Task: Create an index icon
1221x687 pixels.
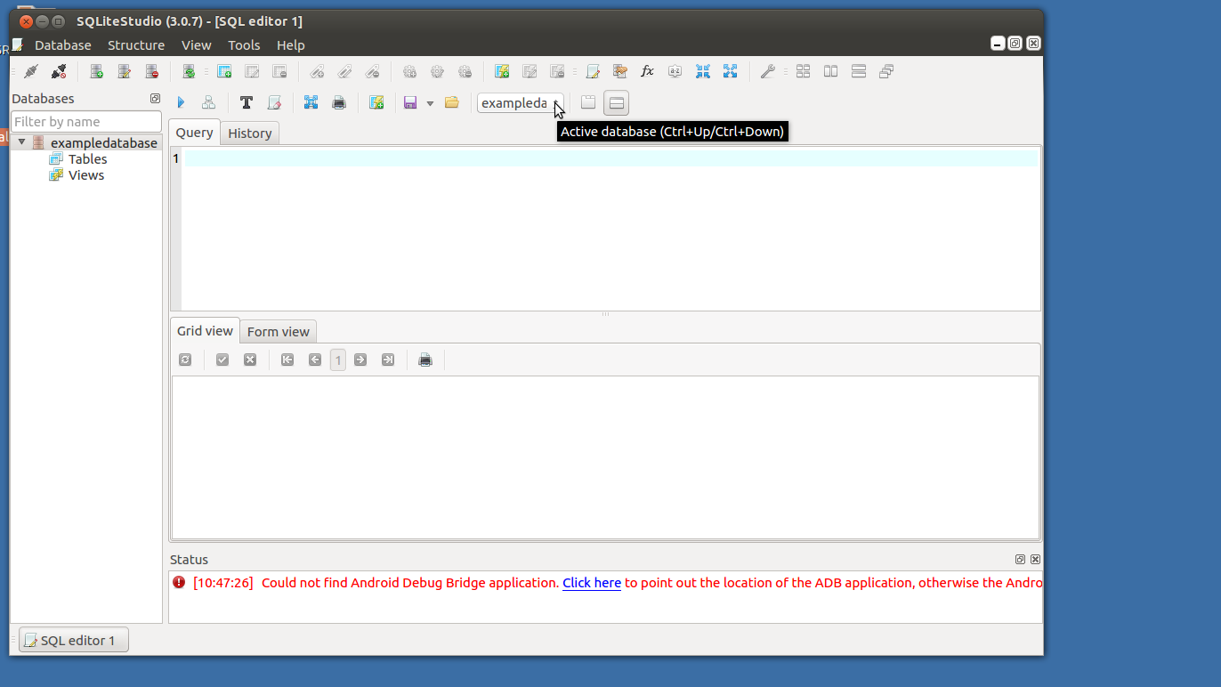Action: point(317,71)
